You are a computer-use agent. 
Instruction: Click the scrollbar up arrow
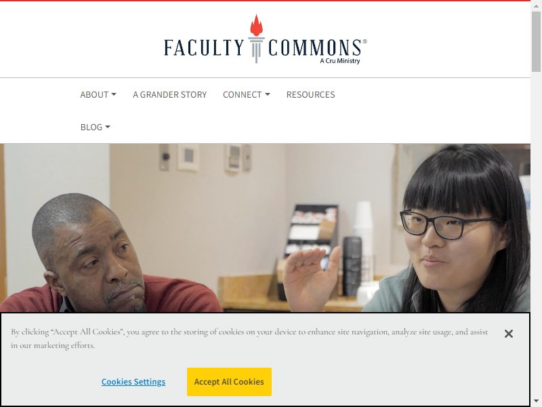click(536, 5)
